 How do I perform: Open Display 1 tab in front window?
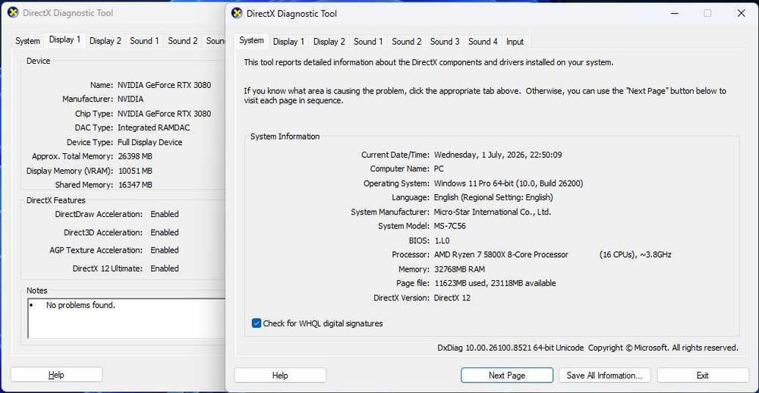coord(289,42)
